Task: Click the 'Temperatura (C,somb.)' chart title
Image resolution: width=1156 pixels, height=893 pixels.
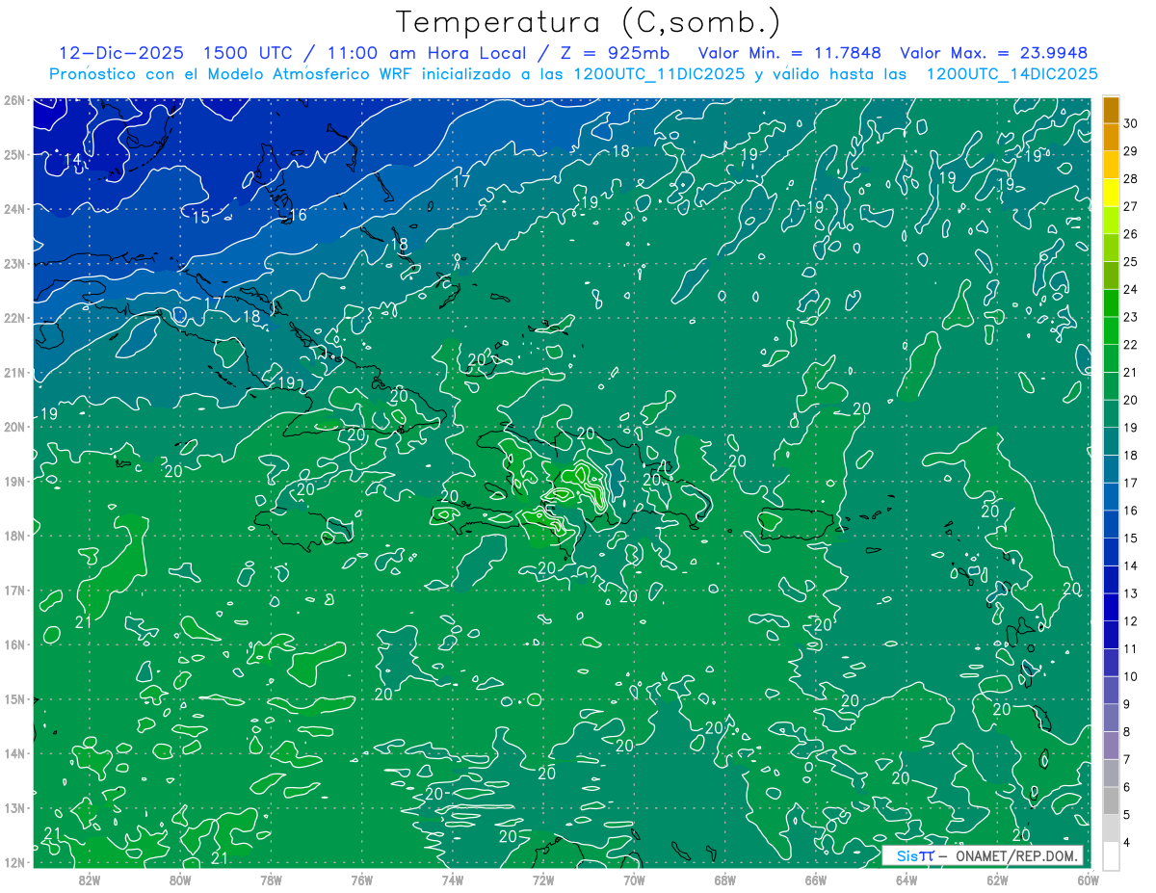Action: [x=589, y=22]
